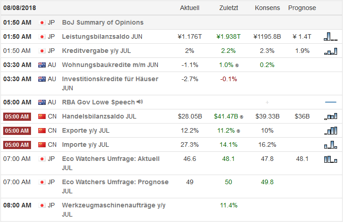This screenshot has width=343, height=222.
Task: Click the Japan flag beside BoJ Summary of Opinions
Action: pyautogui.click(x=42, y=22)
